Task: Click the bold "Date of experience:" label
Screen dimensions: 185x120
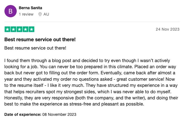Action: 23,114
